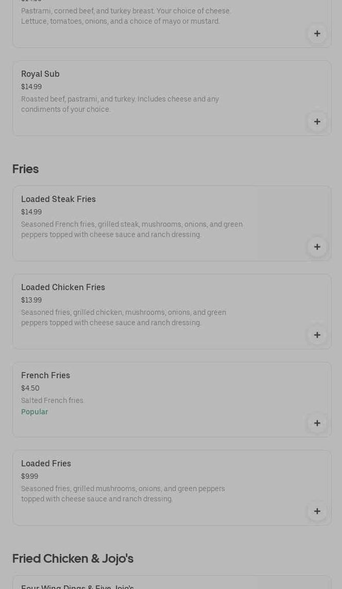Click the Fries section heading
The image size is (342, 589).
pos(25,169)
